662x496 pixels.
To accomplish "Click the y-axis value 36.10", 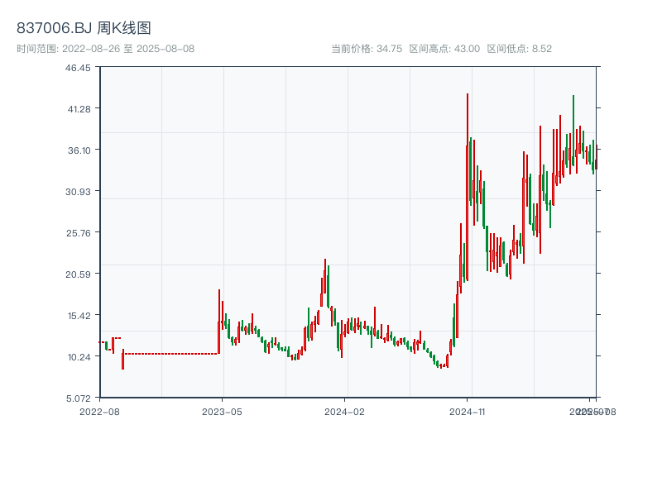I will 79,150.
